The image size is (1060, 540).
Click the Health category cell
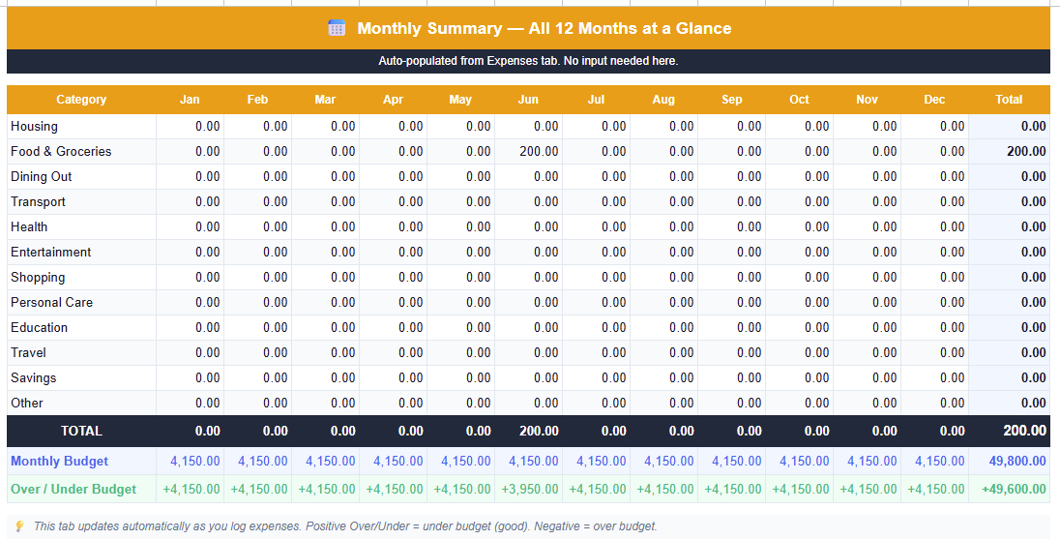pos(81,226)
